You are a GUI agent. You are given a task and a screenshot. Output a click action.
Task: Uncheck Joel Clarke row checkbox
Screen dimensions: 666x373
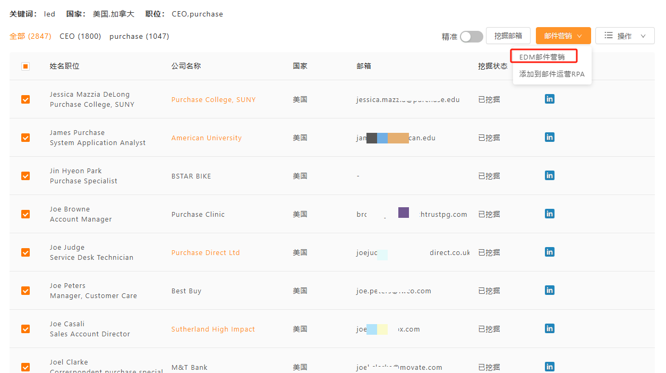[x=25, y=367]
